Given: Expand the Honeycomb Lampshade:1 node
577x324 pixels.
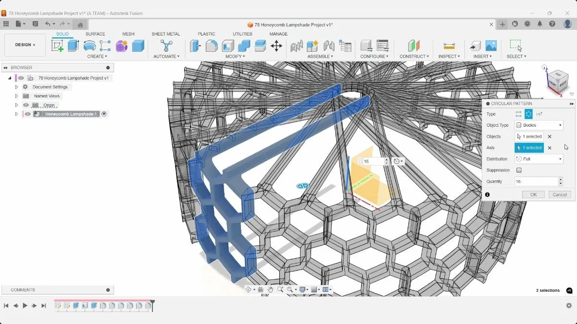Looking at the screenshot, I should 16,114.
